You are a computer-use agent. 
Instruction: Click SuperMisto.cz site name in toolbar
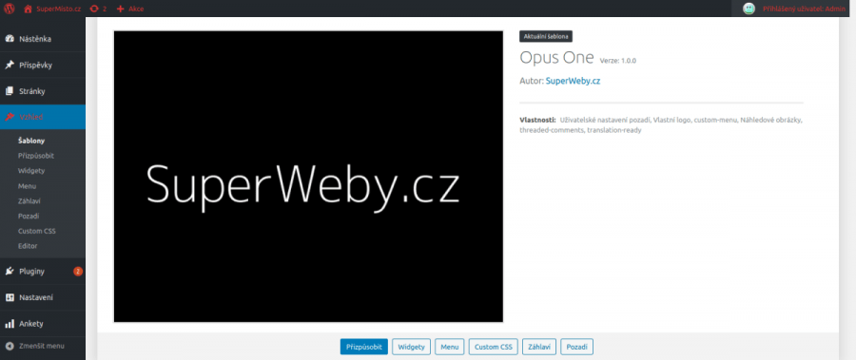[x=57, y=9]
